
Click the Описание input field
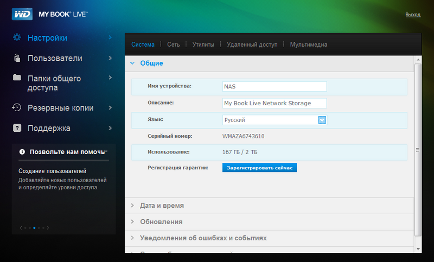275,103
